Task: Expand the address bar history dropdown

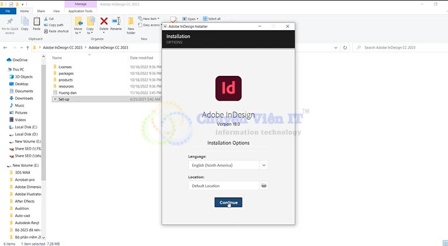Action: [335, 48]
